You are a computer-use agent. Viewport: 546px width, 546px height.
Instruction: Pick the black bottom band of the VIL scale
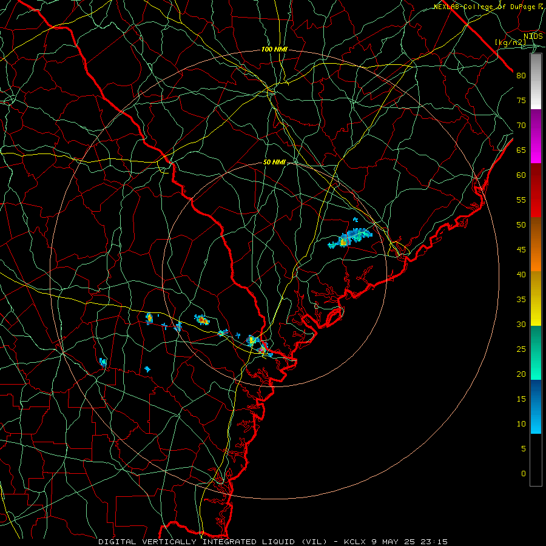coord(536,460)
